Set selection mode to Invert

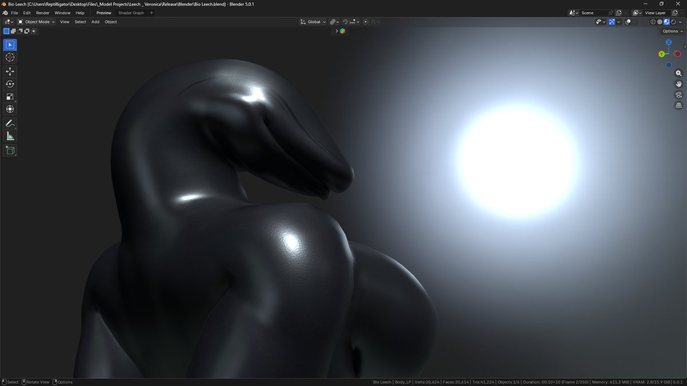[x=27, y=31]
